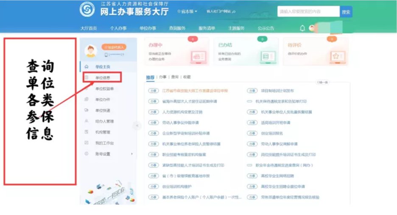Click the 已办结 card document icon
The width and height of the screenshot is (397, 215).
266,56
